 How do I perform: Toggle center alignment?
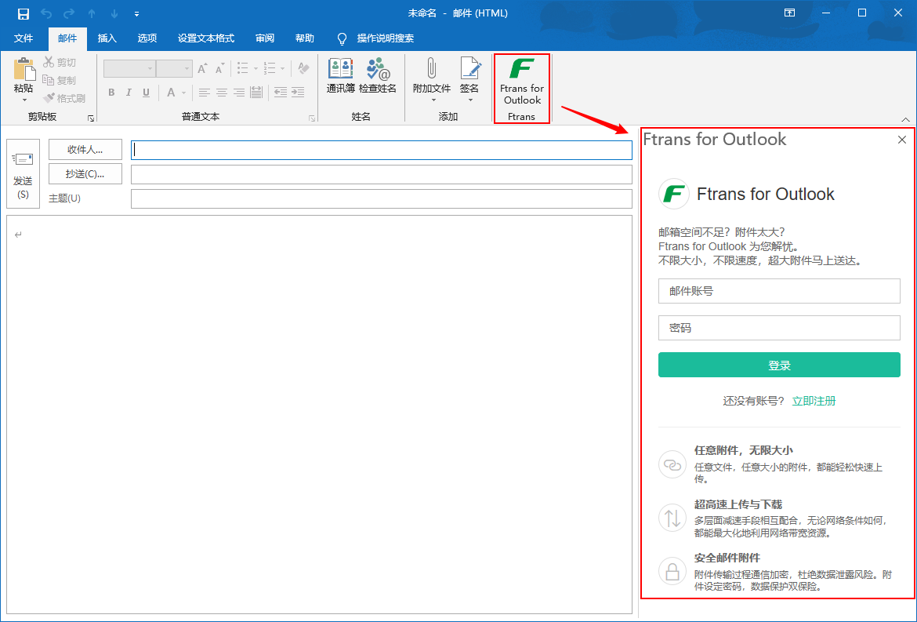tap(222, 92)
